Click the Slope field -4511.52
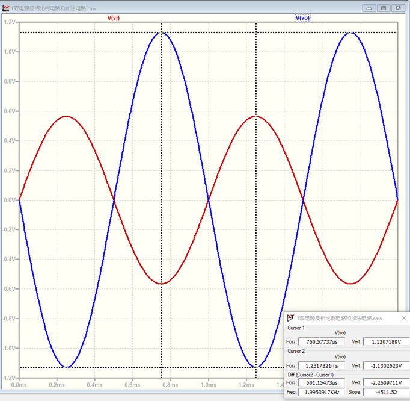The image size is (410, 401). tap(386, 392)
